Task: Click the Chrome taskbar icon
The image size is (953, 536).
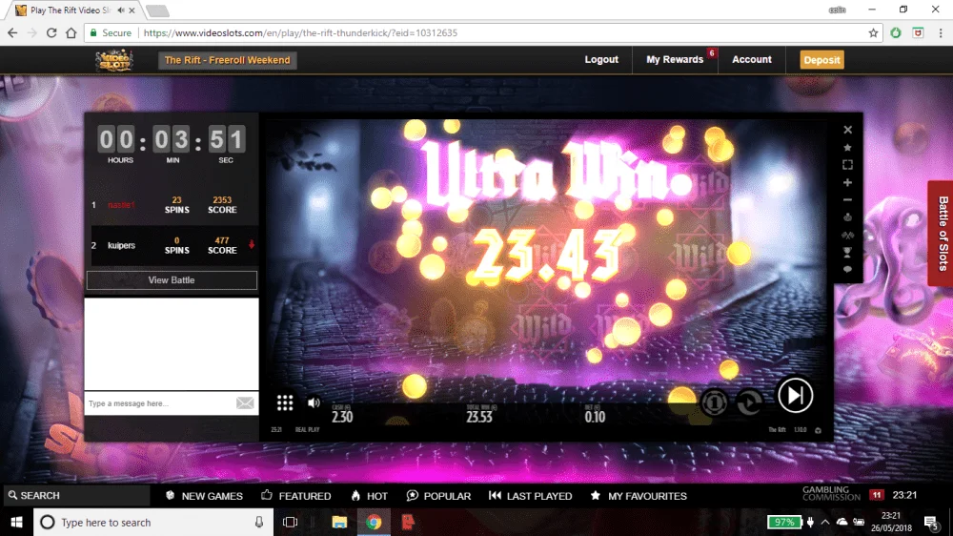Action: pos(374,522)
